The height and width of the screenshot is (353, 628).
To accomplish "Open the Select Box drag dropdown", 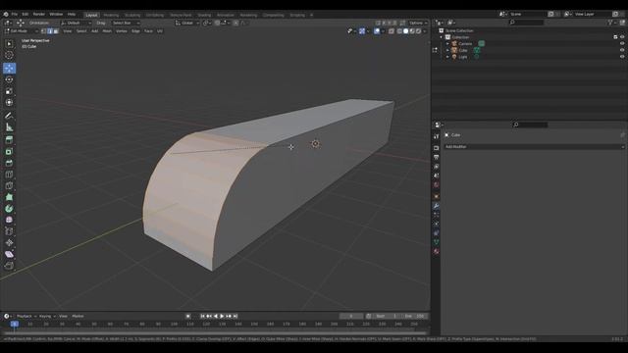I will pos(127,23).
